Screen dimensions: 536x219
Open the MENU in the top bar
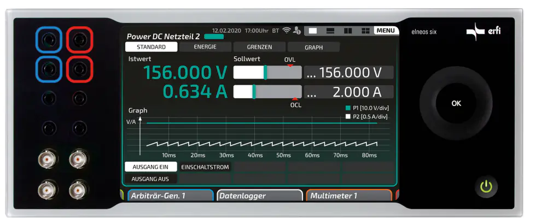tap(386, 31)
